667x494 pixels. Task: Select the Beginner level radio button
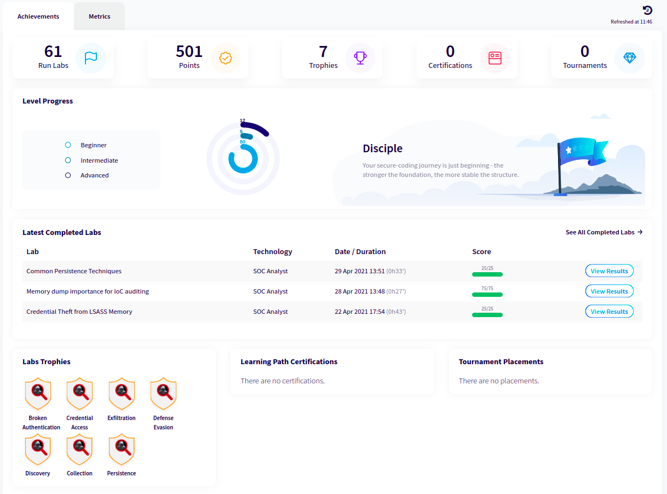coord(67,145)
